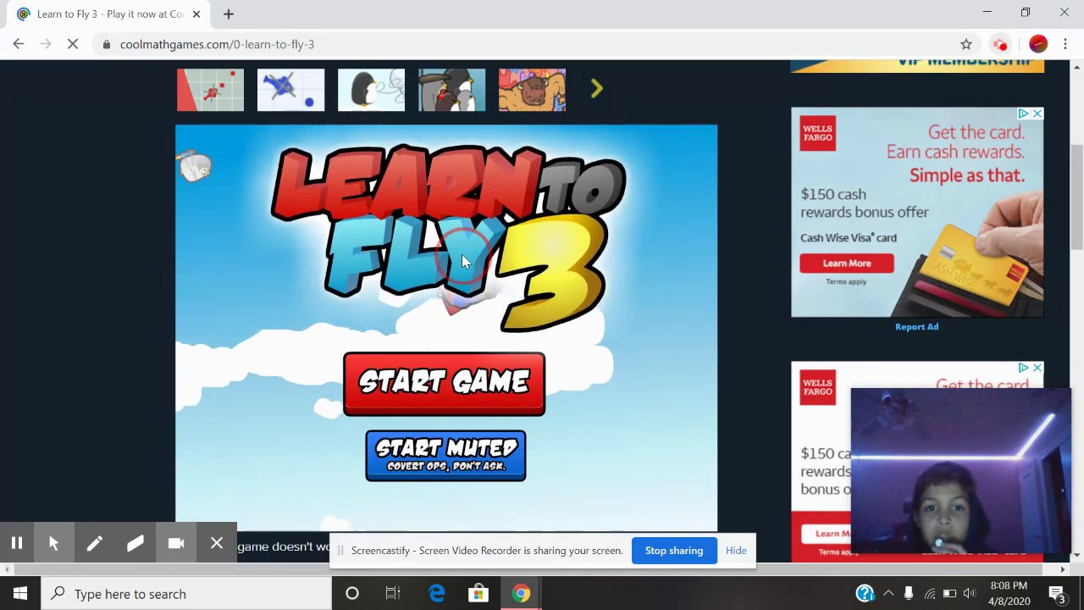Viewport: 1084px width, 610px height.
Task: Open the bull game thumbnail
Action: [532, 90]
